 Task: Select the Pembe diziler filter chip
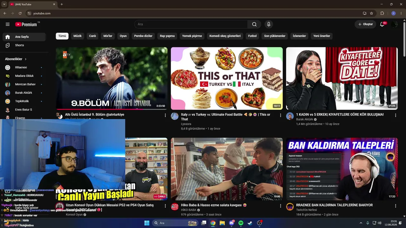click(x=143, y=36)
